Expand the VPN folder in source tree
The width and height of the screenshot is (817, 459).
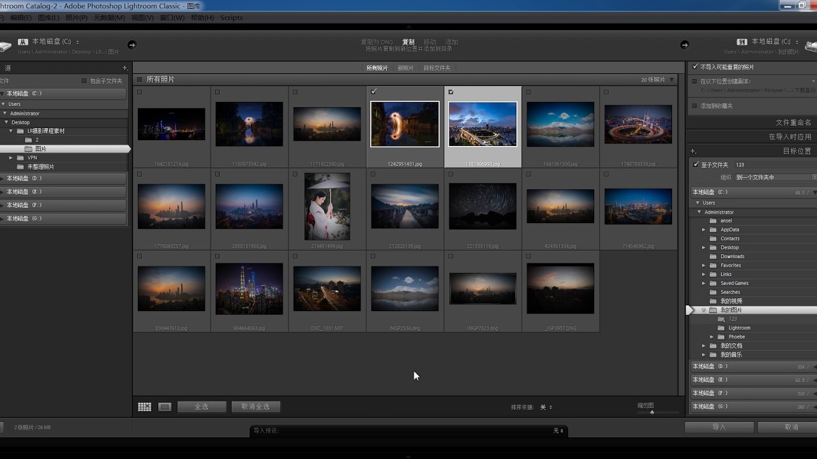11,157
